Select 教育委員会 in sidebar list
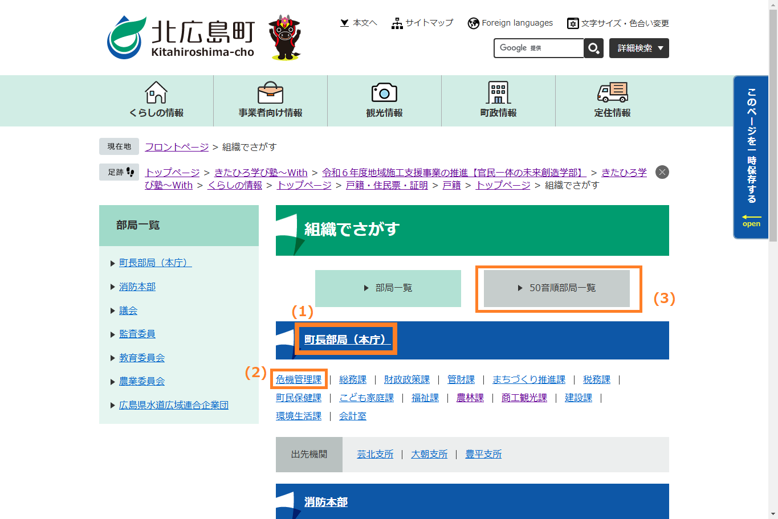Screen dimensions: 778x519 [142, 358]
